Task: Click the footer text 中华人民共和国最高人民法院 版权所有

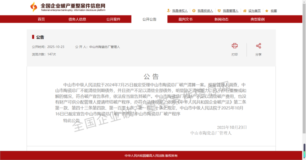Action: (151, 155)
